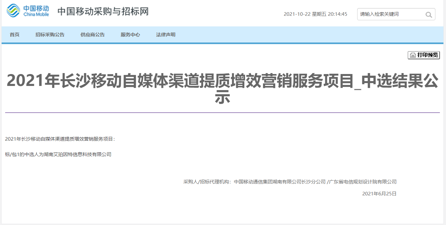This screenshot has width=446, height=225.
Task: Open the 招标采购公告 menu
Action: pyautogui.click(x=50, y=35)
